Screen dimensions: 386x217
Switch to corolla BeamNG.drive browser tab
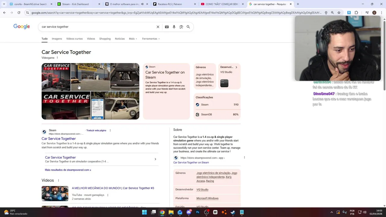click(30, 4)
